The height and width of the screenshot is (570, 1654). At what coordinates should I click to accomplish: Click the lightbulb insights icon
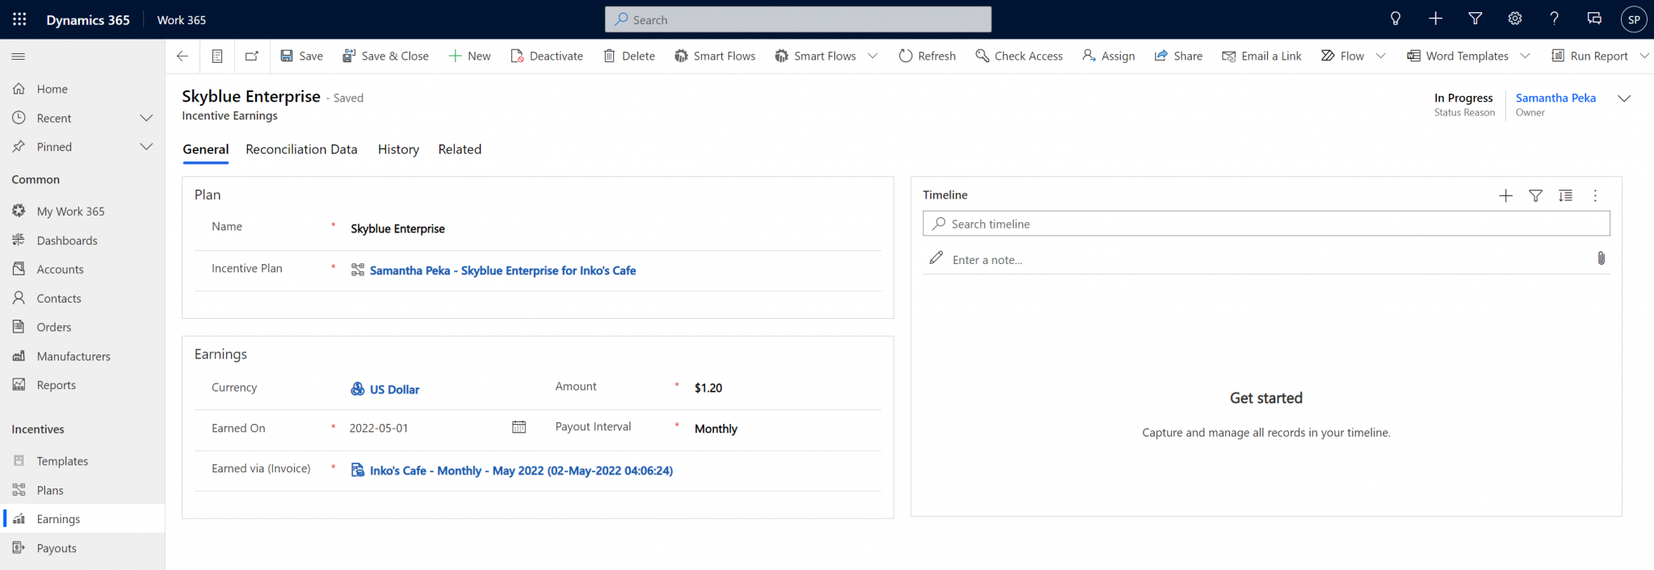[x=1396, y=19]
